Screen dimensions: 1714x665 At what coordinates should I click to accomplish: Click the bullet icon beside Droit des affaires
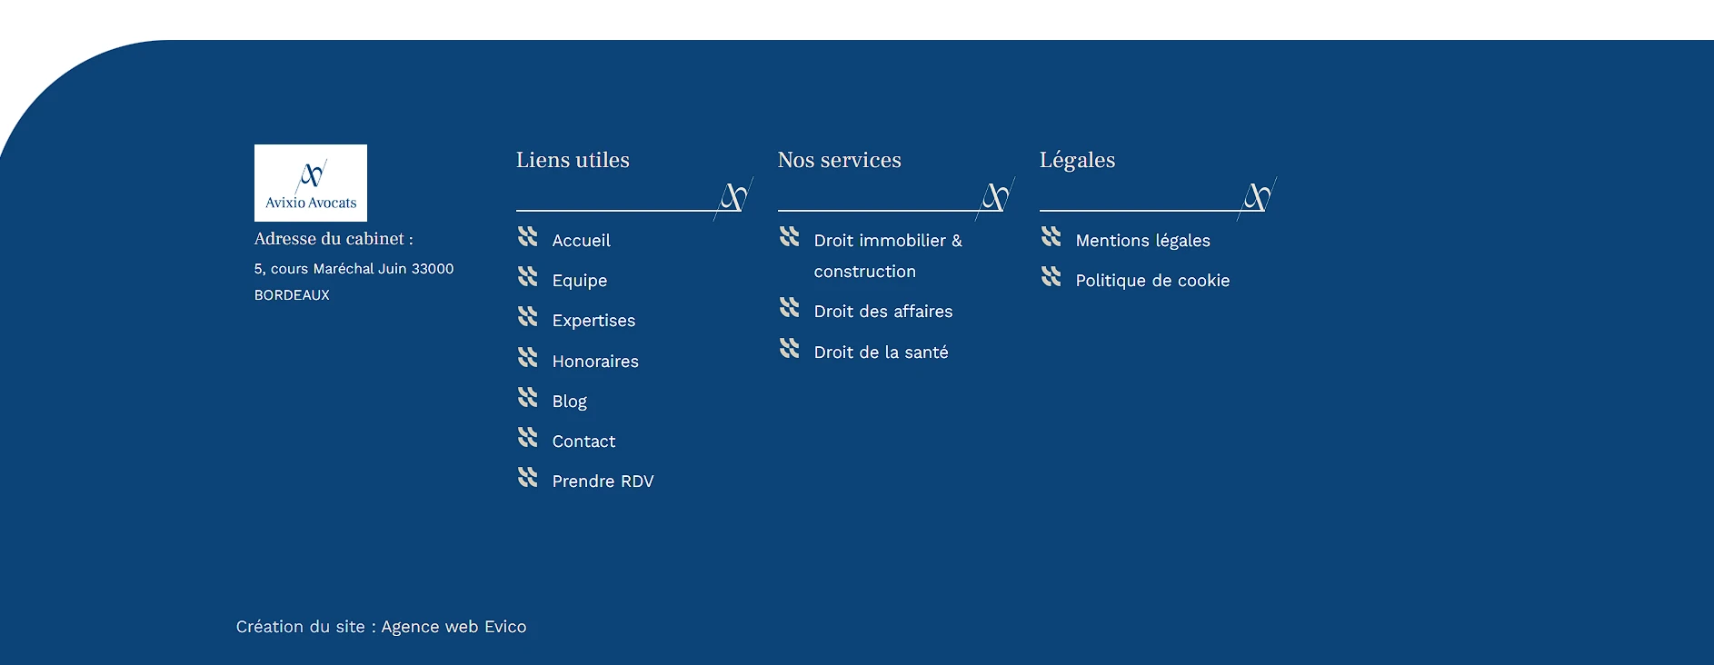789,308
